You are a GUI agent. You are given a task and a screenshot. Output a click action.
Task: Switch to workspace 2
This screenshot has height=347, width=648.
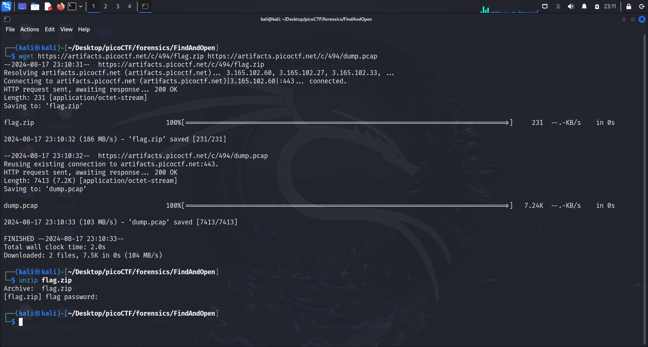click(x=106, y=6)
